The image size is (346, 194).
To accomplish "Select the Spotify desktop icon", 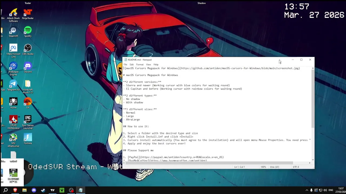I will pos(28,32).
